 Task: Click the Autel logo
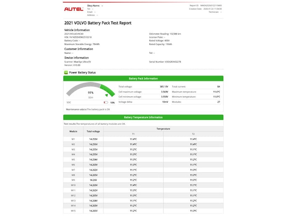point(73,8)
